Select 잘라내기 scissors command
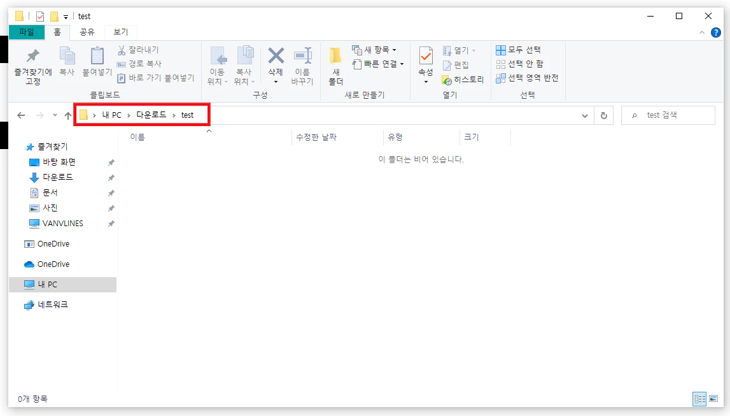This screenshot has height=416, width=730. tap(138, 50)
